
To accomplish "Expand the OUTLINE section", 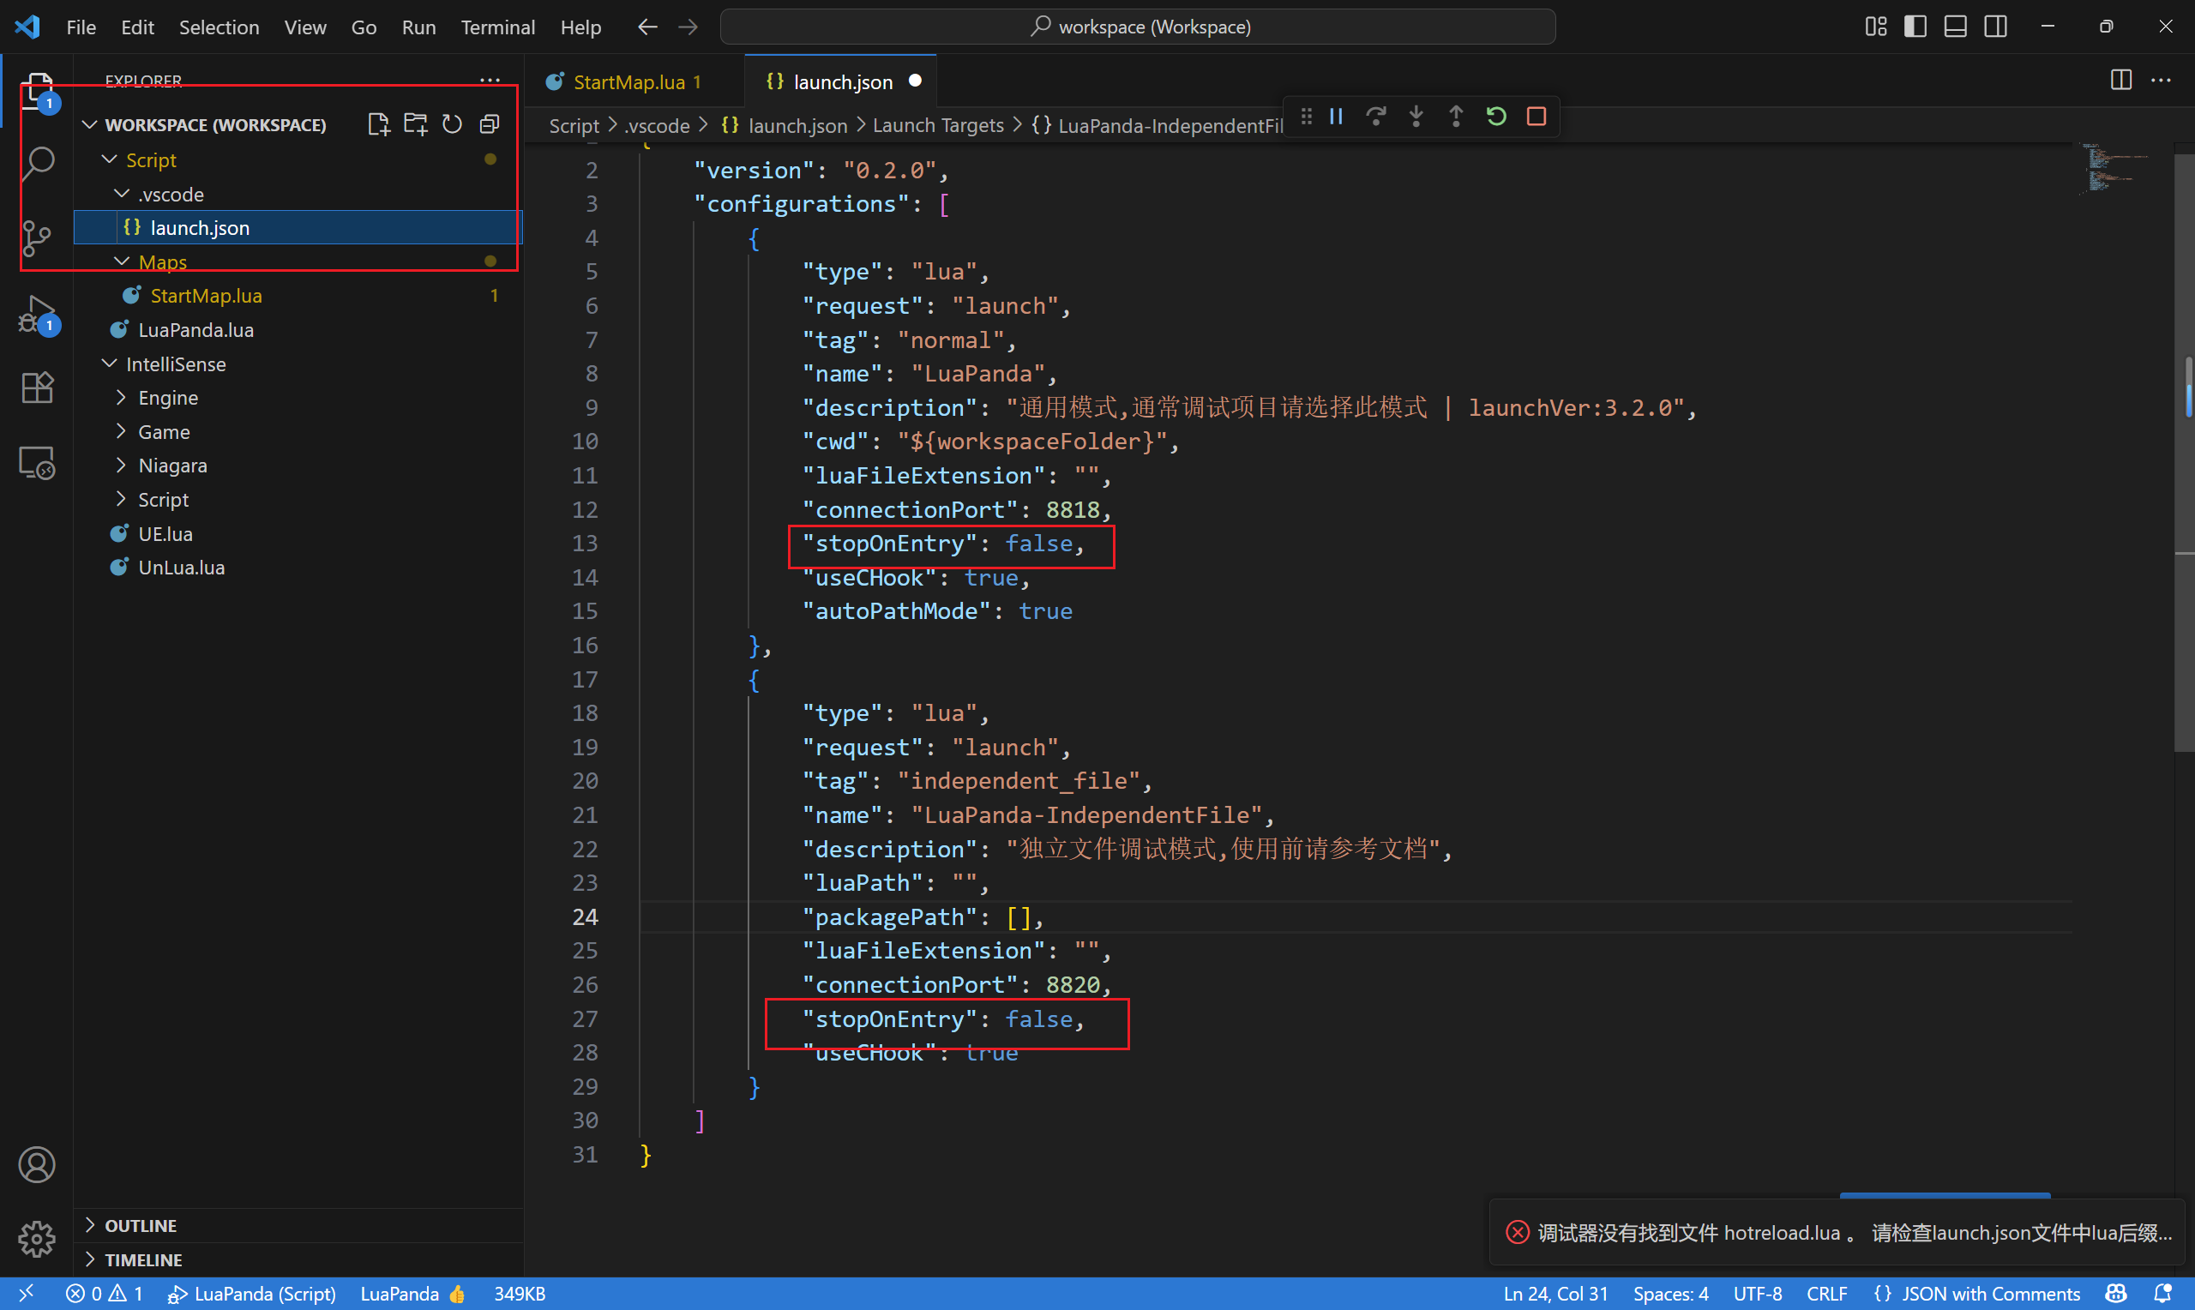I will pos(141,1225).
